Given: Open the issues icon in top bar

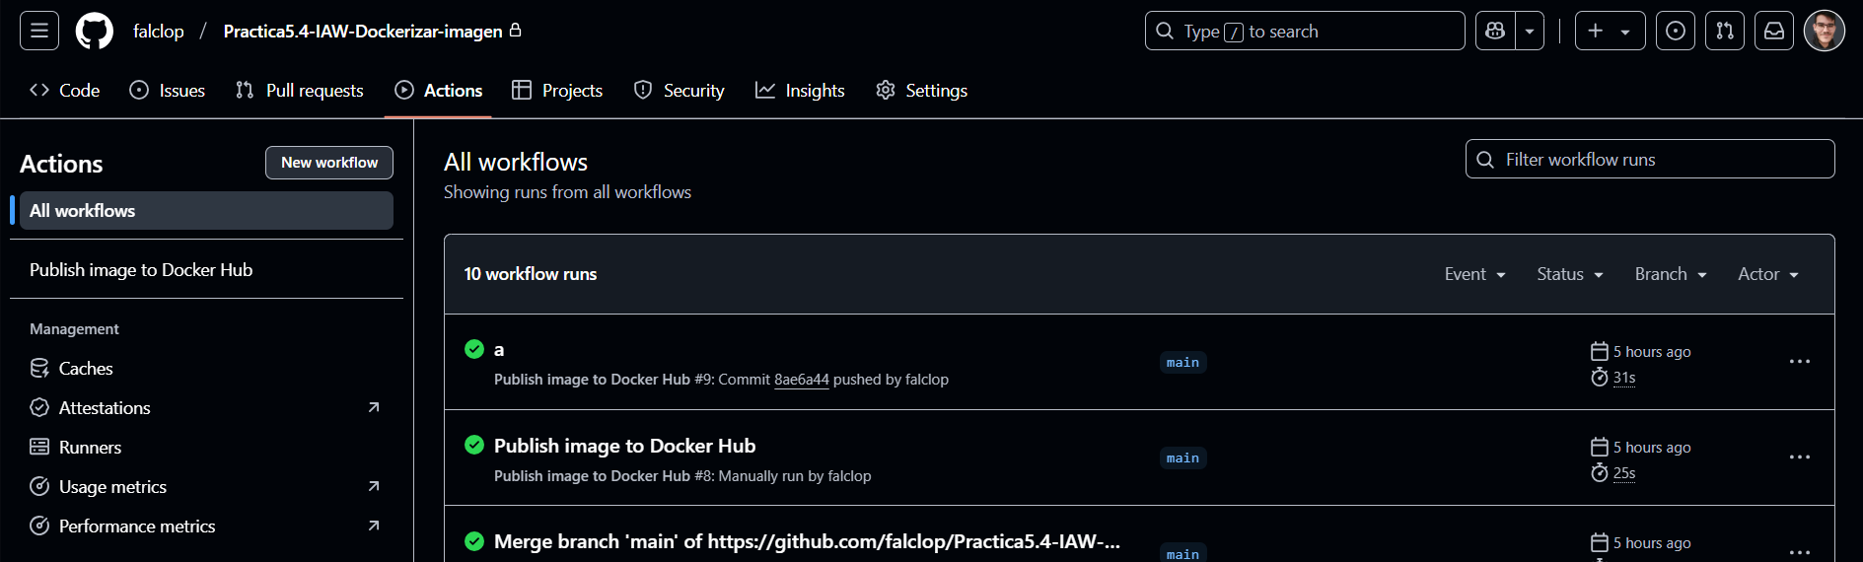Looking at the screenshot, I should (1675, 31).
